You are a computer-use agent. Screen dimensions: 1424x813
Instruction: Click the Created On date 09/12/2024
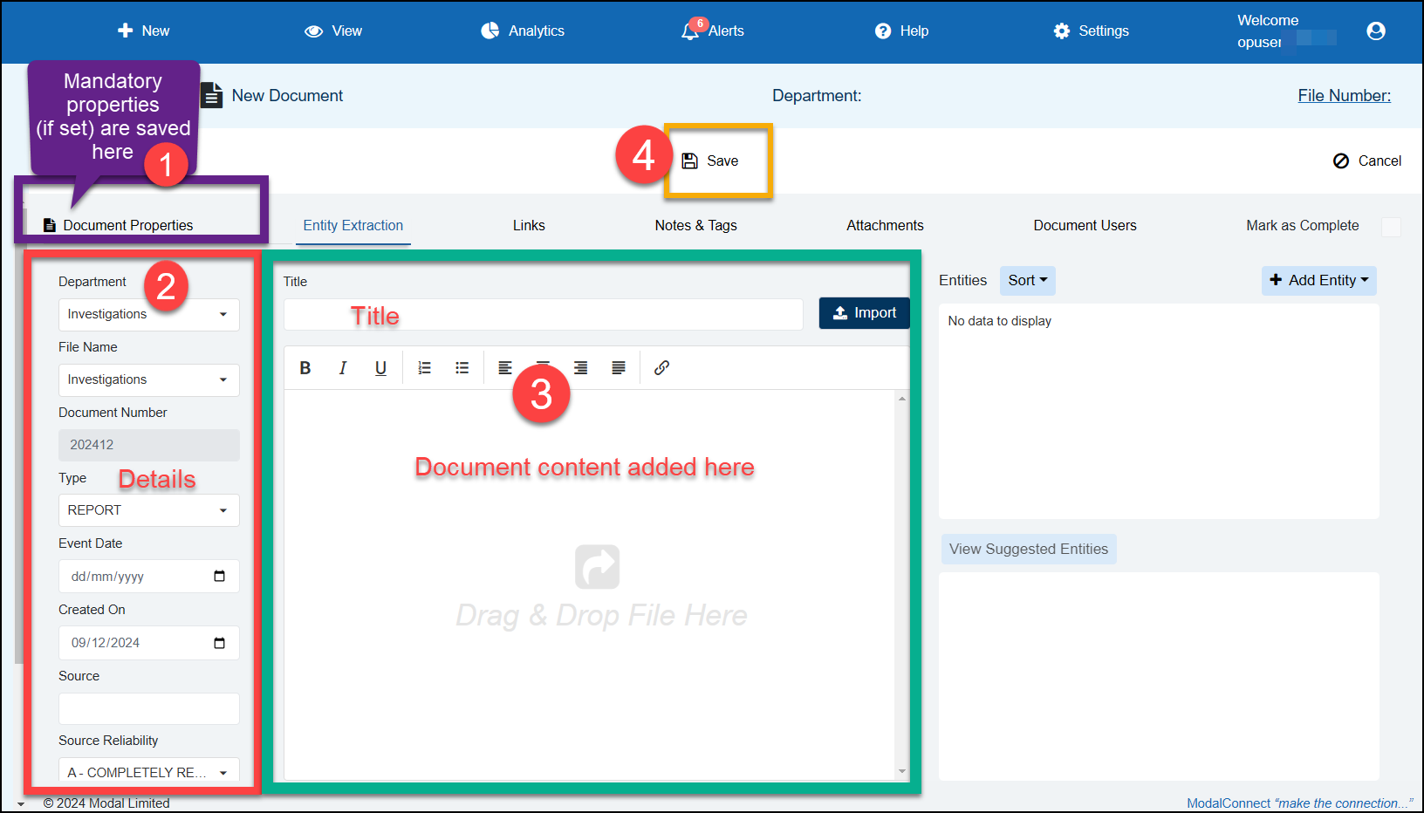point(149,643)
